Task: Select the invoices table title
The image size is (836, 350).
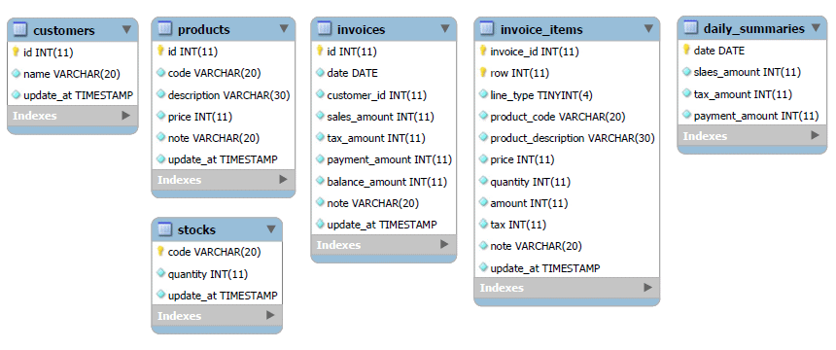Action: [x=361, y=29]
